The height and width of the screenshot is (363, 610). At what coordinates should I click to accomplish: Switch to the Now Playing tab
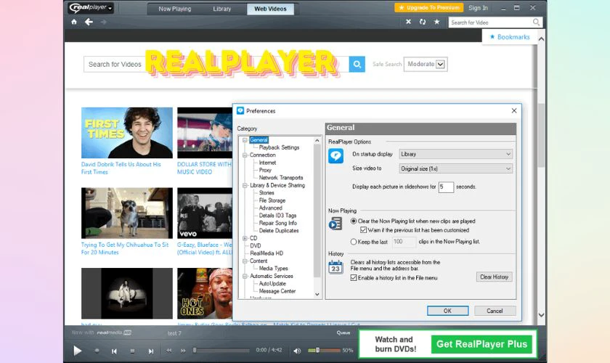175,9
